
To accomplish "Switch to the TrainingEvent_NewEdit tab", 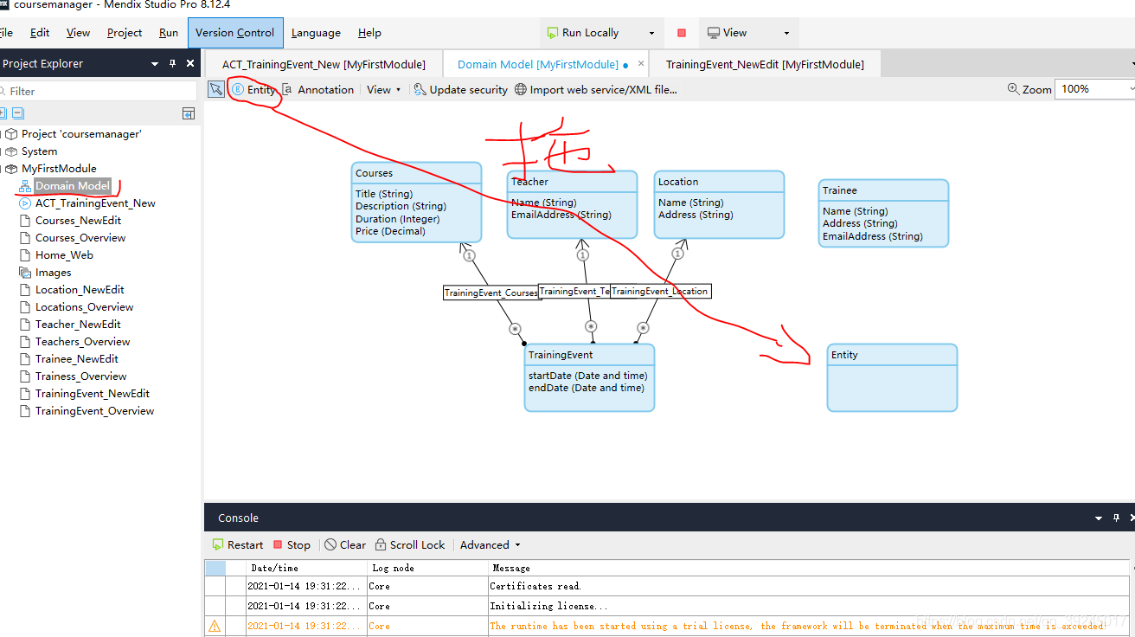I will pos(764,64).
